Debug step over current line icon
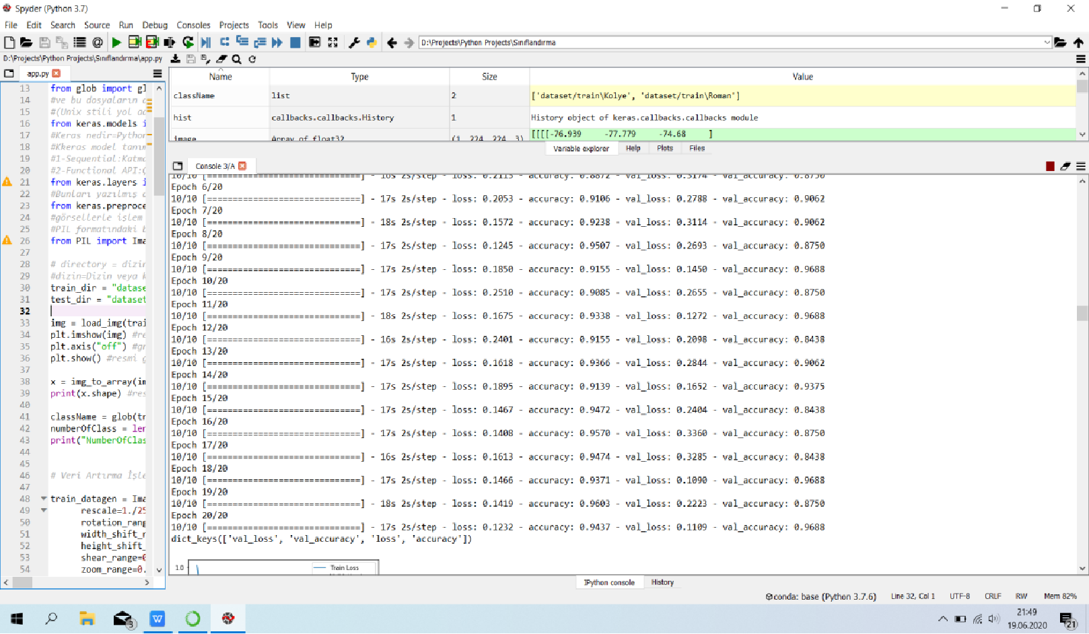Viewport: 1089px width, 634px height. pos(225,42)
